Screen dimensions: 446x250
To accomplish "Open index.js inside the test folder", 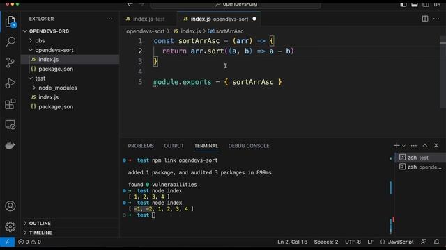I will 70,97.
